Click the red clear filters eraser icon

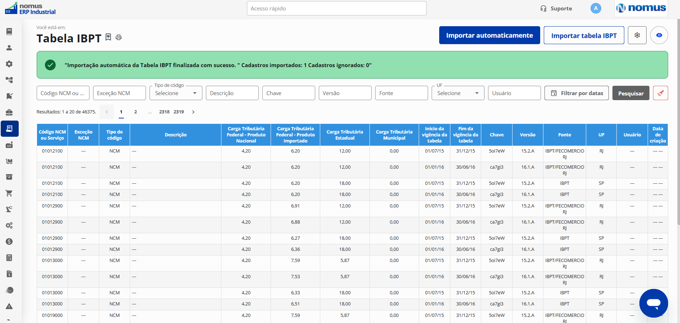(x=661, y=93)
